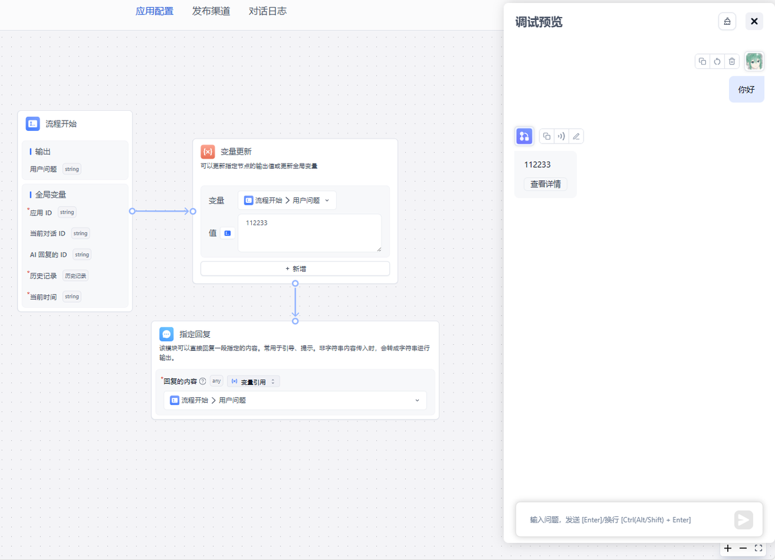Open the 变量引用 type selector
The width and height of the screenshot is (775, 560).
(253, 381)
